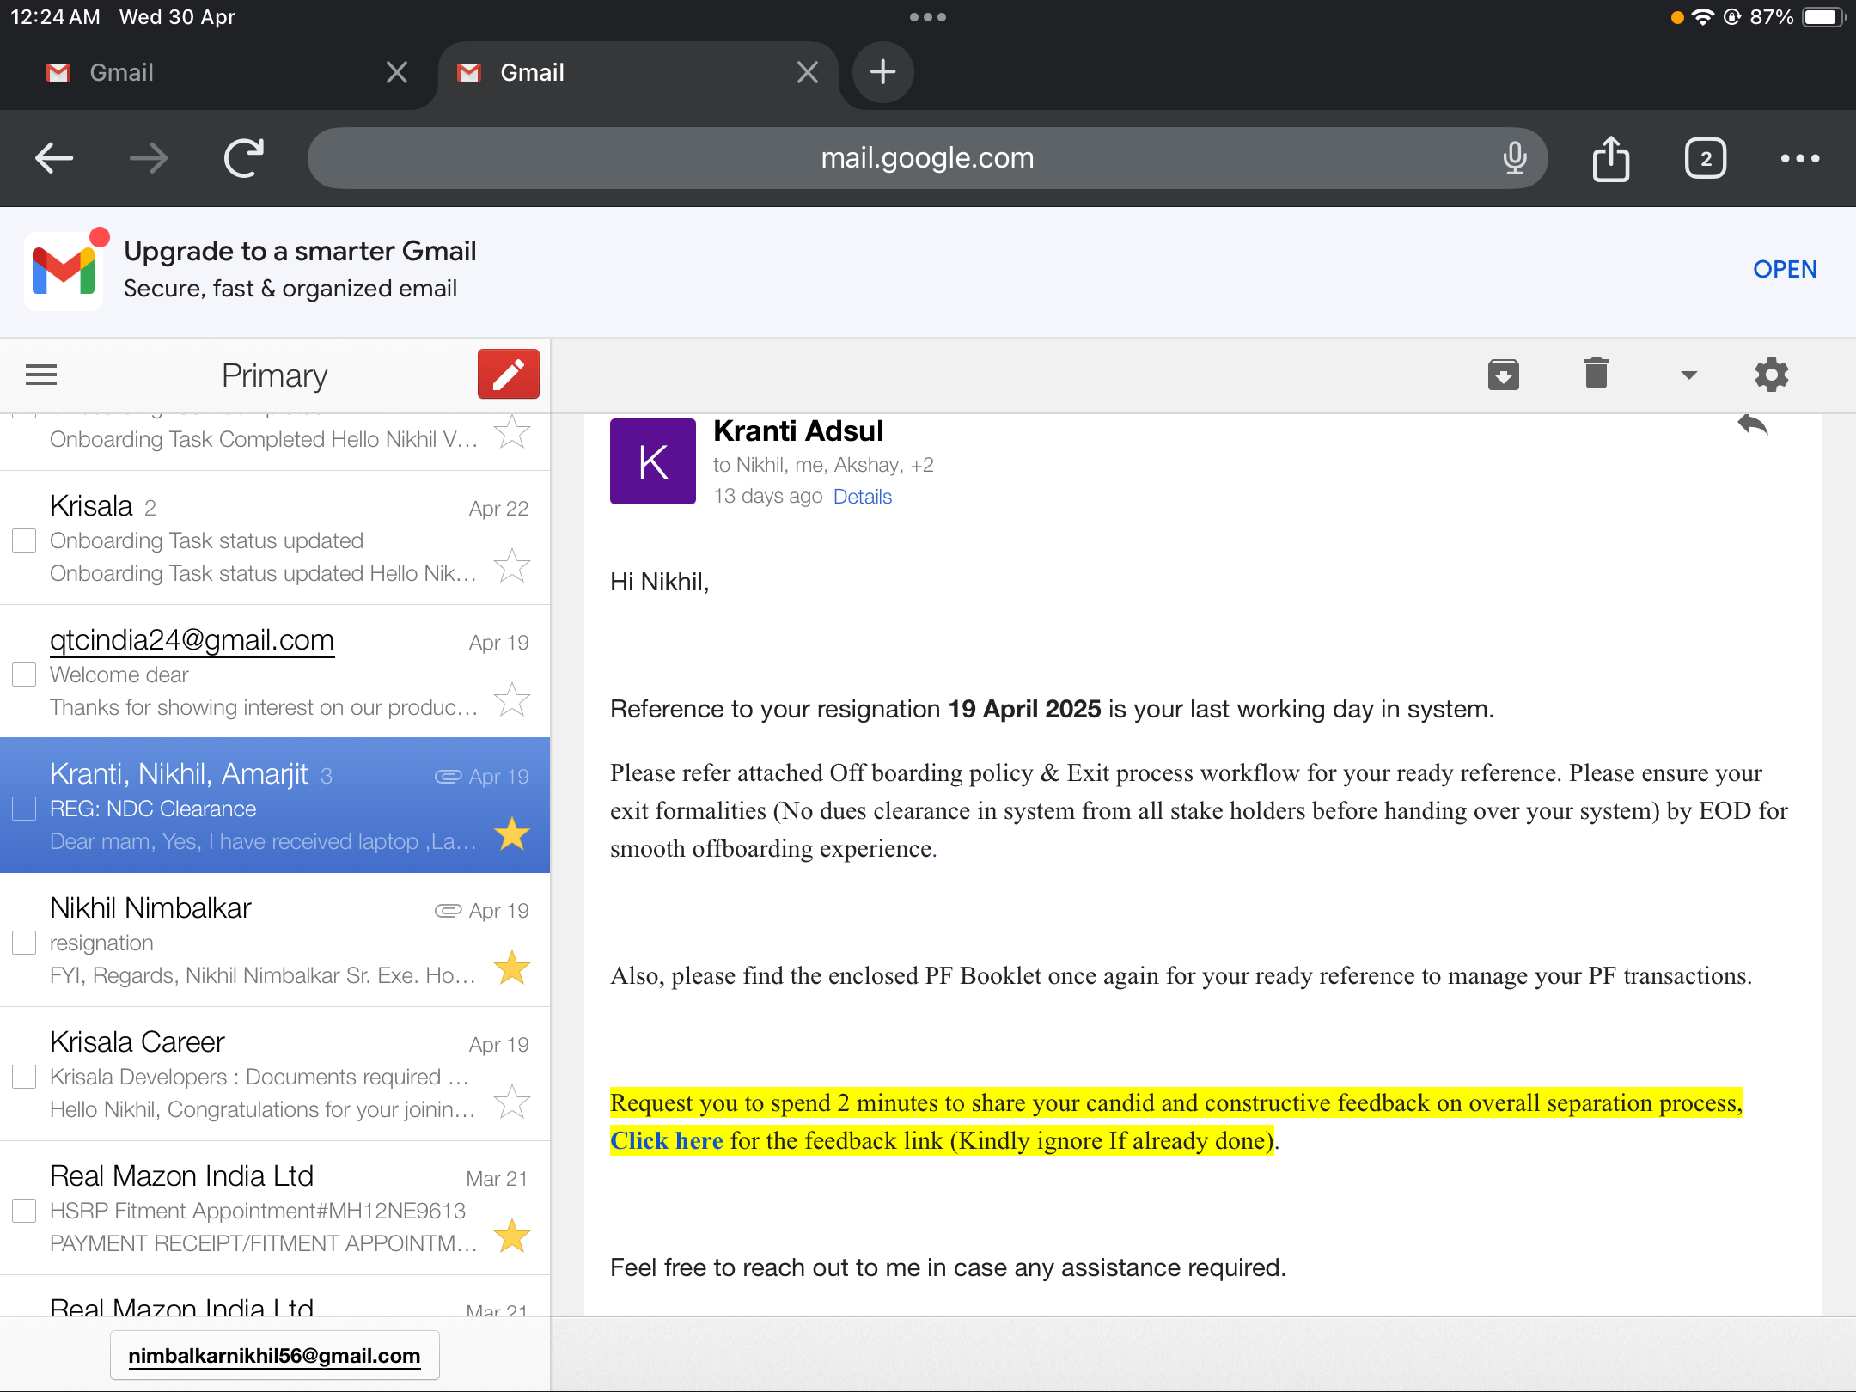Unstar the REG: NDC Clearance email
1856x1392 pixels.
click(x=512, y=834)
